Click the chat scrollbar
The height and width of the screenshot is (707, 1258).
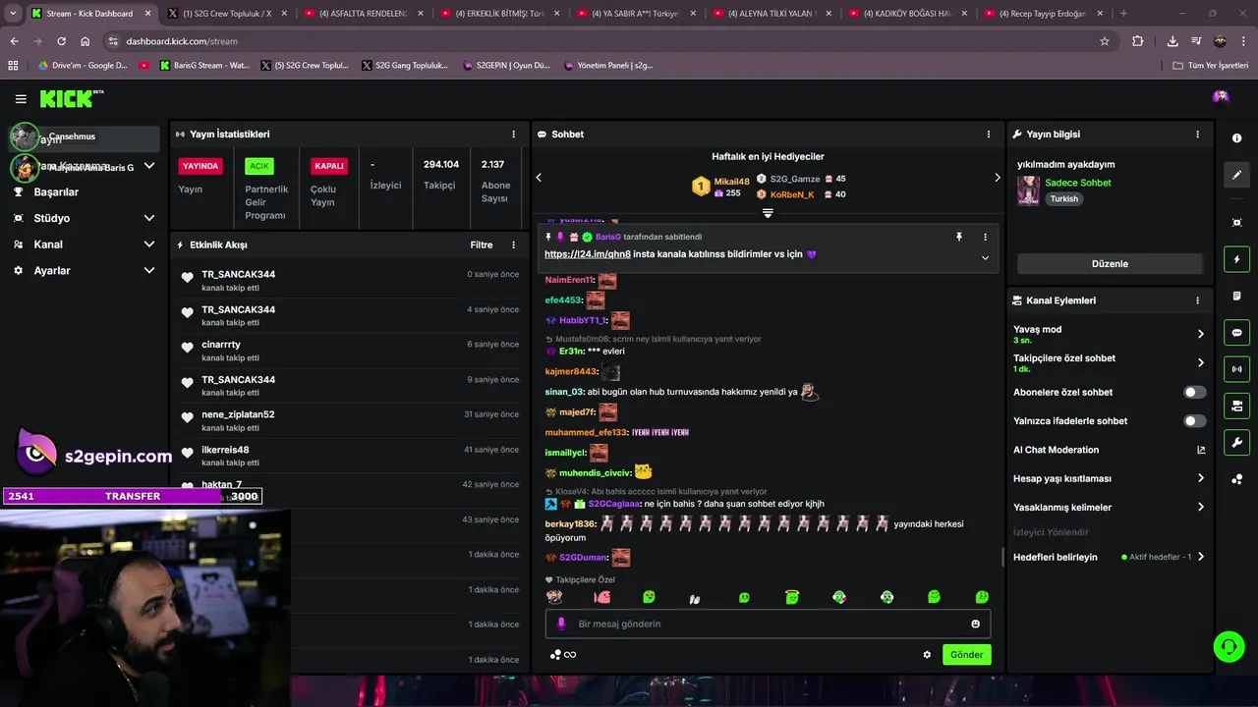[1002, 557]
